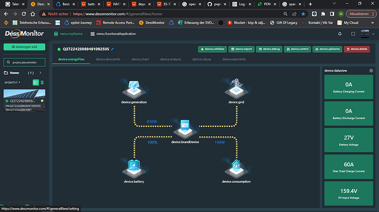The height and width of the screenshot is (212, 379).
Task: Open menu.myDevice in top navigation
Action: (68, 34)
